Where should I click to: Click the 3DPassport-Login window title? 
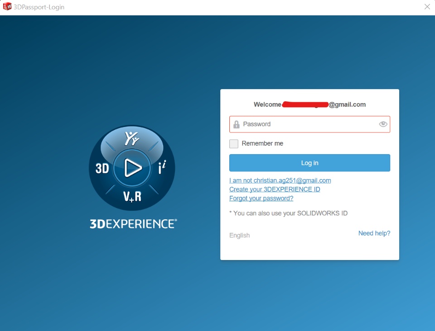[x=39, y=7]
